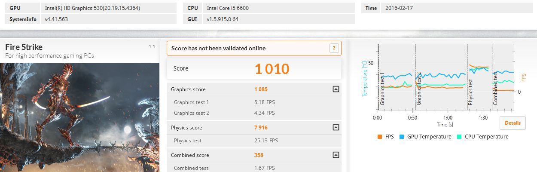The image size is (537, 172).
Task: Click the GPU Temperature legend label
Action: coord(429,137)
